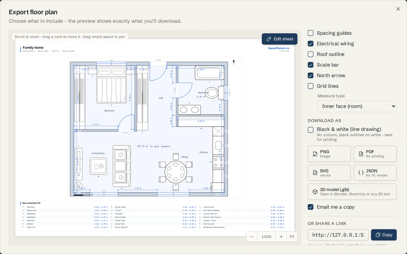
Task: Close the Export floor plan dialog
Action: [398, 9]
